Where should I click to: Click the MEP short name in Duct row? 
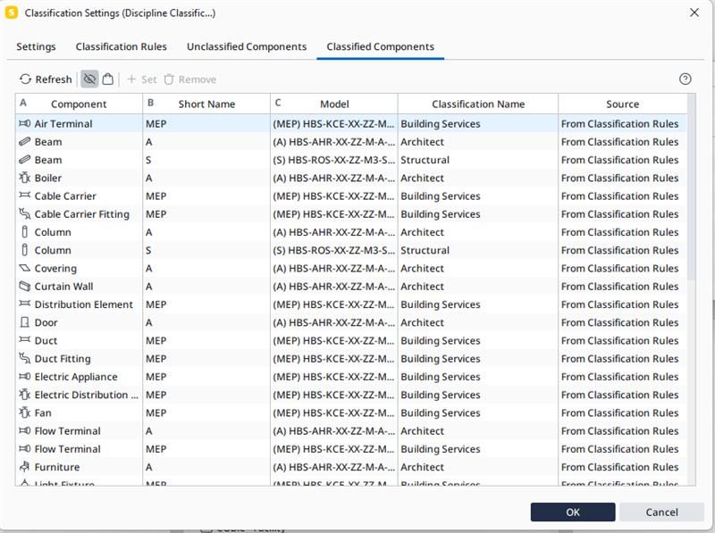(156, 340)
